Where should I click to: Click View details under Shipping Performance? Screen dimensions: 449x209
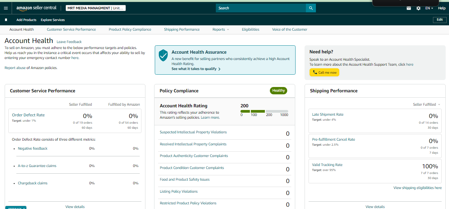[375, 207]
